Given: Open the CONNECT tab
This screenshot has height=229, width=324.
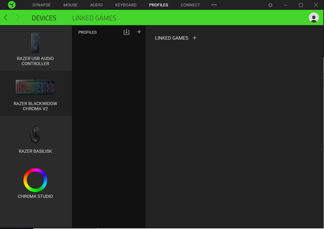Looking at the screenshot, I should (x=190, y=5).
